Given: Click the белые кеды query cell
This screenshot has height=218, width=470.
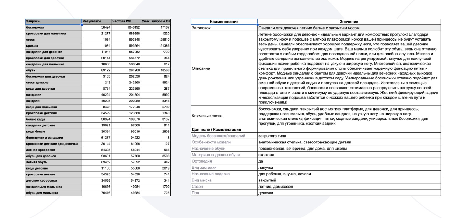Looking at the screenshot, I should [53, 119].
